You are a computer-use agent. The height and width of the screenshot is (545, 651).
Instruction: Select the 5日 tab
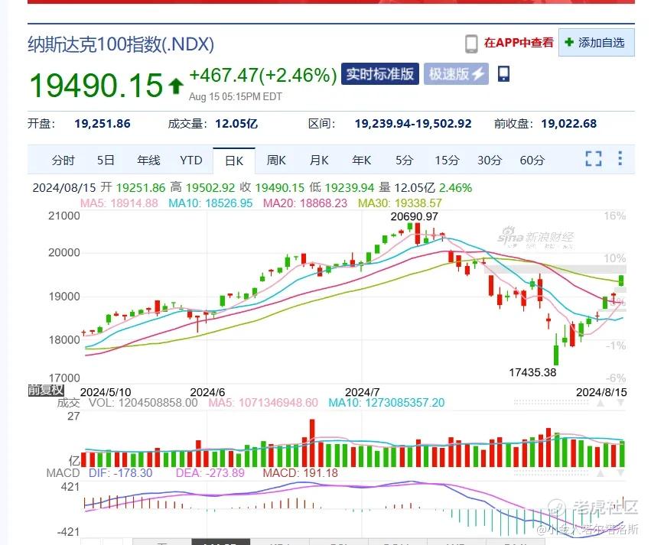pyautogui.click(x=106, y=160)
